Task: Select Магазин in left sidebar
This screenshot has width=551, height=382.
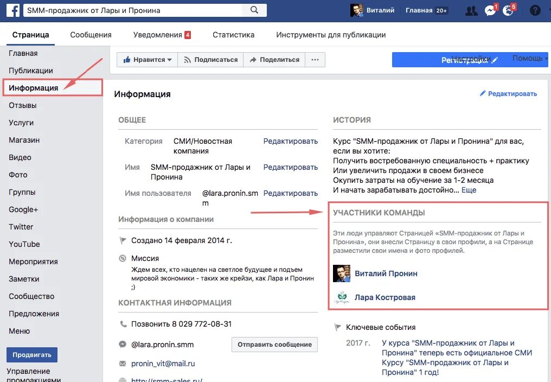Action: (x=24, y=140)
